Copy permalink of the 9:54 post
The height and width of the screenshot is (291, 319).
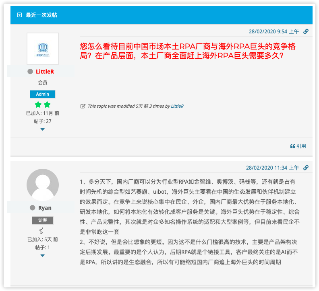306,31
